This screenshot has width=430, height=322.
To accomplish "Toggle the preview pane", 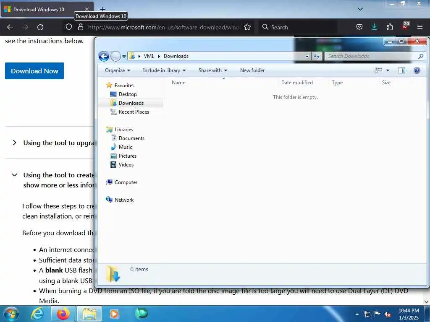I will (402, 70).
